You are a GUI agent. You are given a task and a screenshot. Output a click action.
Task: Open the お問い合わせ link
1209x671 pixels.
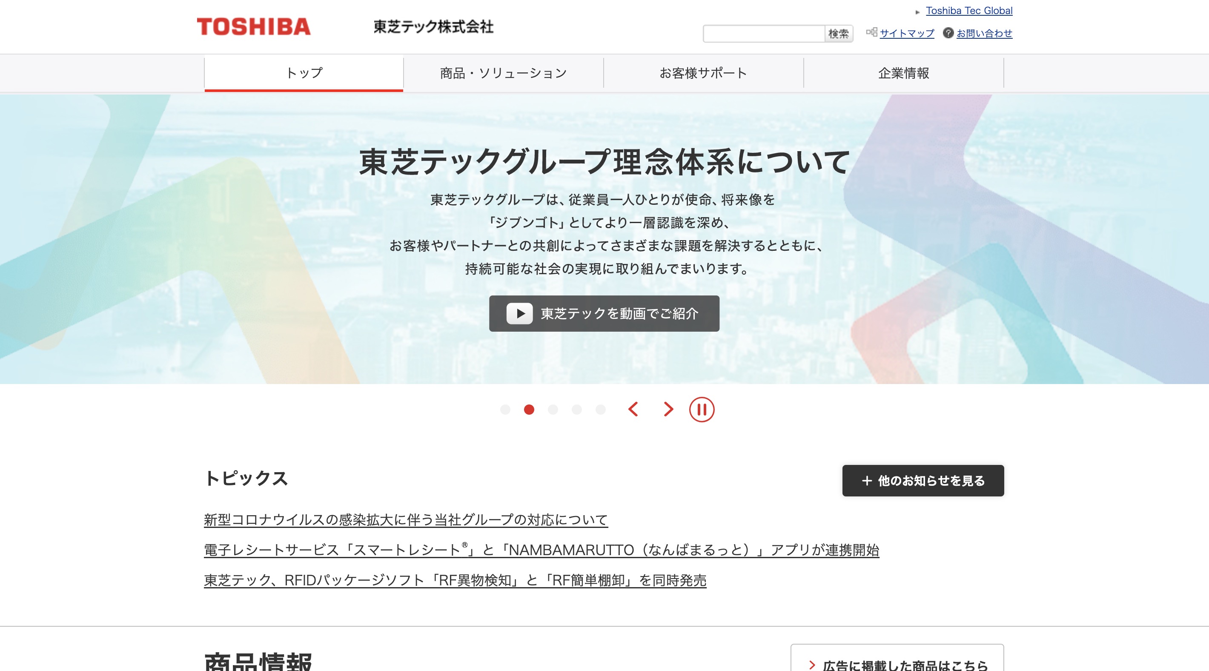tap(984, 33)
